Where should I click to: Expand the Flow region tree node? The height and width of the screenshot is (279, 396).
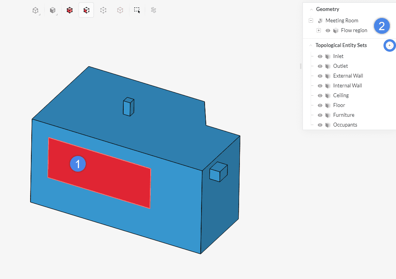(x=319, y=30)
